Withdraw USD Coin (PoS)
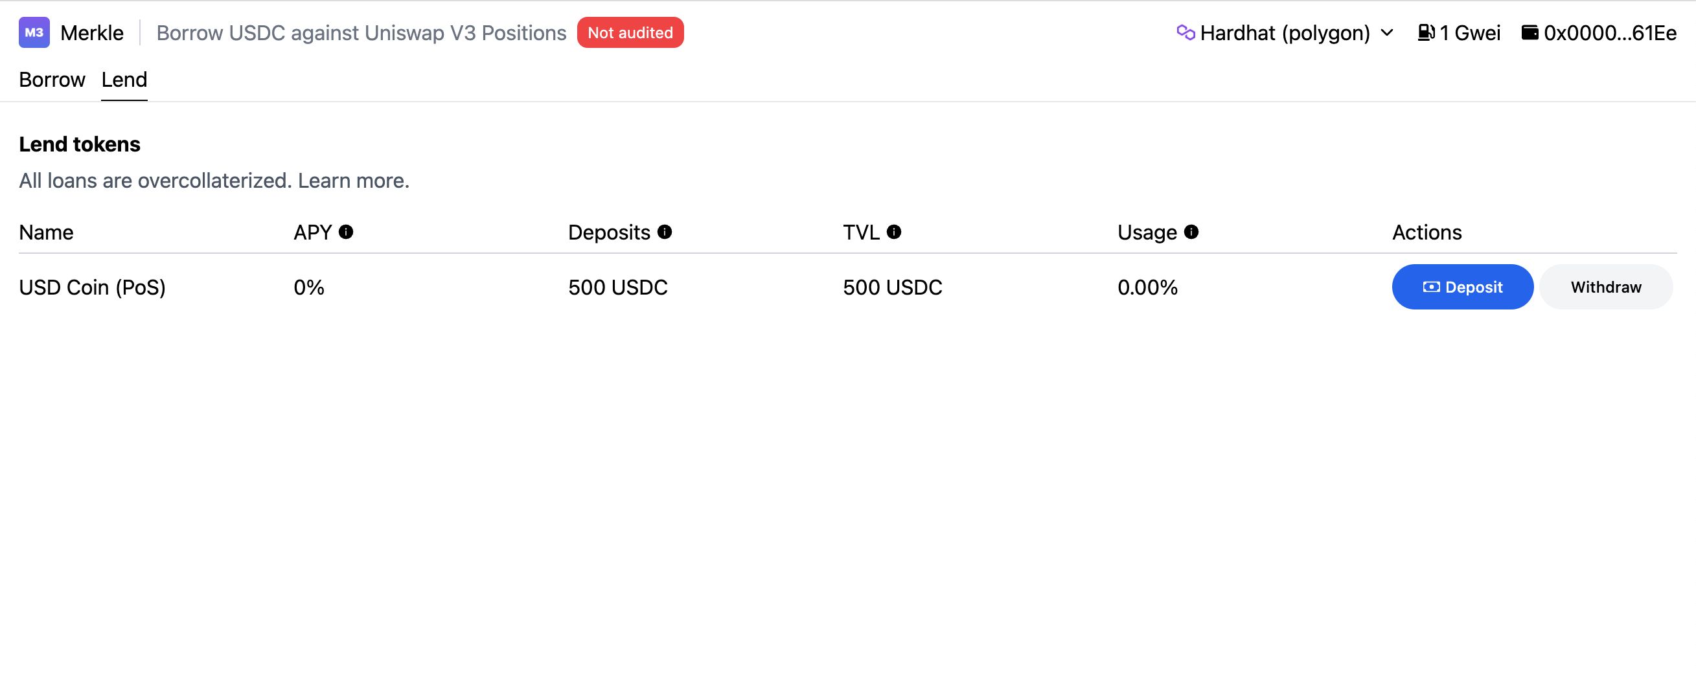Viewport: 1696px width, 685px height. point(1606,287)
